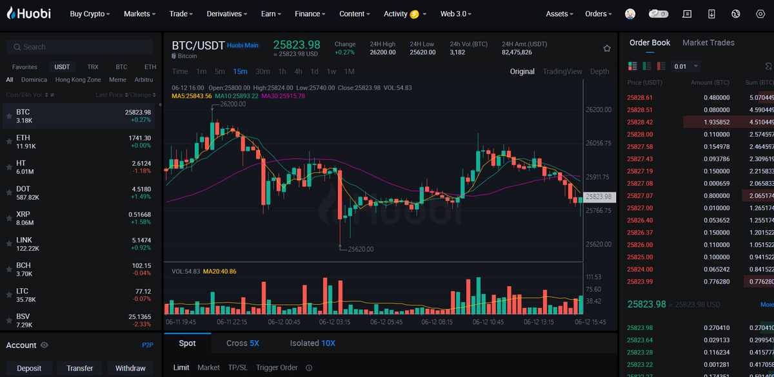This screenshot has width=774, height=377.
Task: Show buy orders only layout
Action: 647,66
